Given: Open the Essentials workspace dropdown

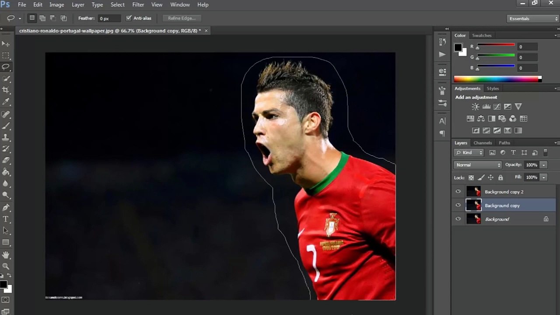Looking at the screenshot, I should [533, 18].
